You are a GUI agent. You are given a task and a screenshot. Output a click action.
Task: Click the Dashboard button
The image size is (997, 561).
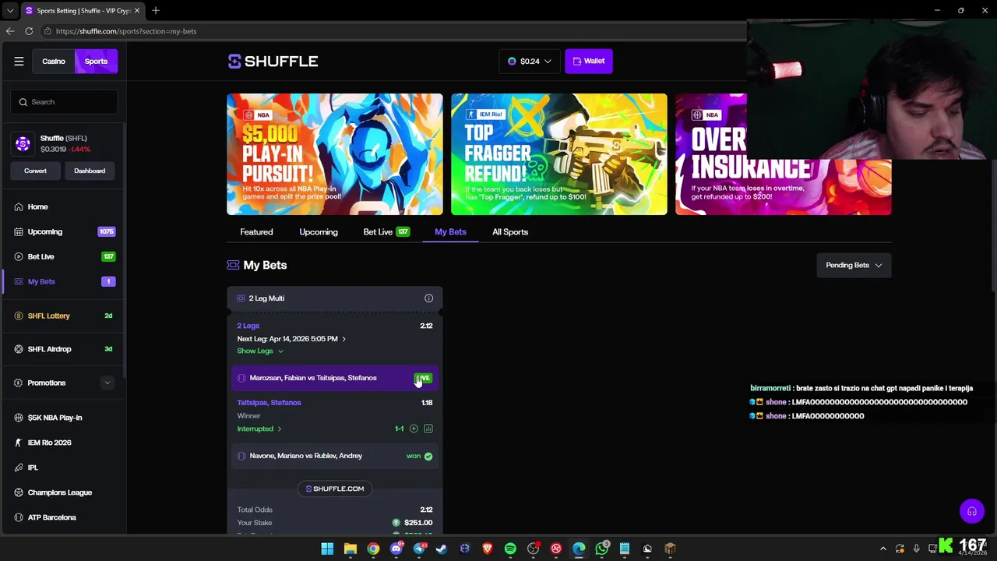90,171
